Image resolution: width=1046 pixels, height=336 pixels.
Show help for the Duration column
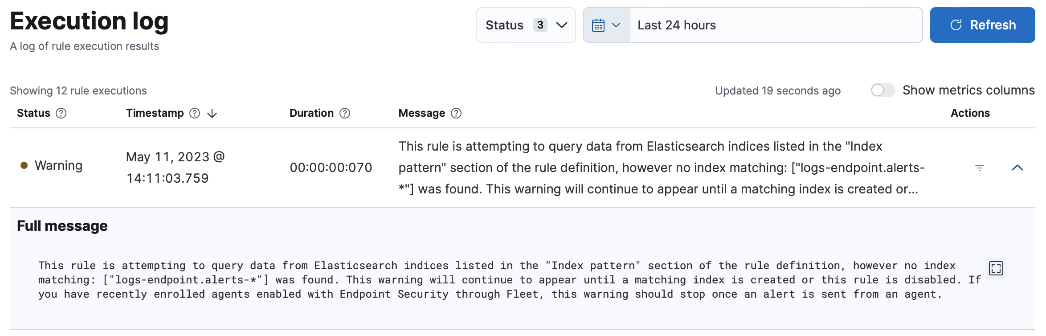pos(345,113)
